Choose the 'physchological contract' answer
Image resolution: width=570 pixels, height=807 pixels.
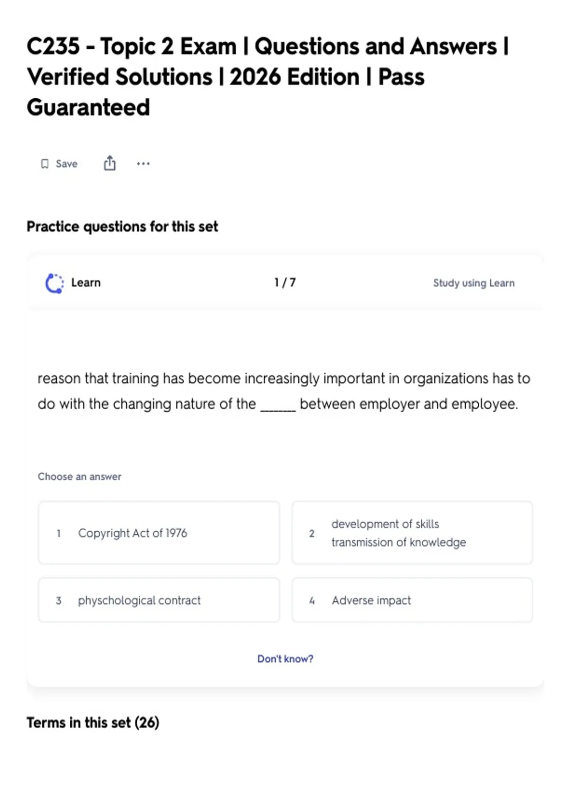tap(159, 600)
